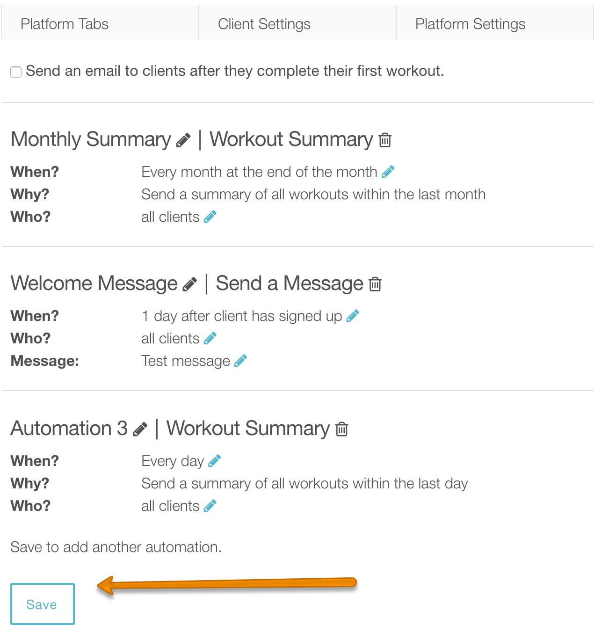The height and width of the screenshot is (625, 594).
Task: Edit the Monthly Summary automation name
Action: coord(183,139)
